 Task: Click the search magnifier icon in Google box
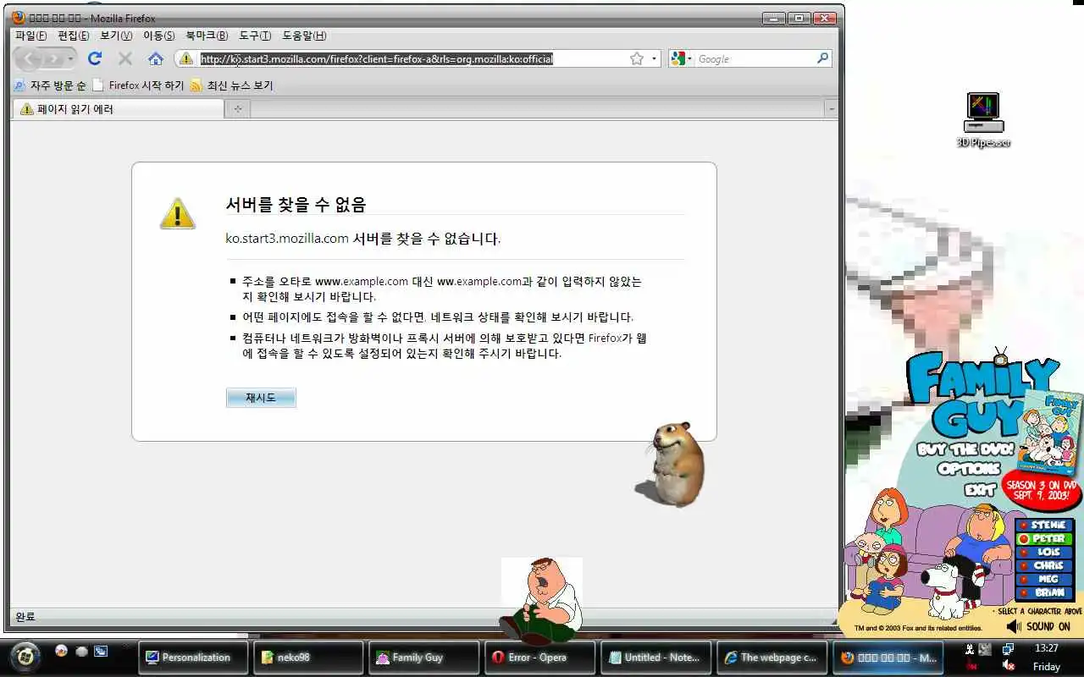pos(822,58)
